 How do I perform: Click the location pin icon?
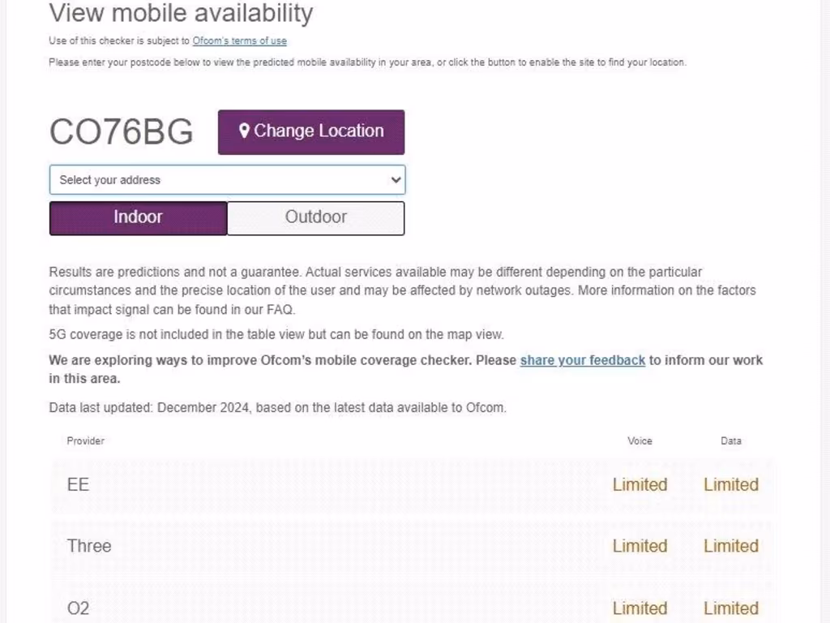(244, 131)
